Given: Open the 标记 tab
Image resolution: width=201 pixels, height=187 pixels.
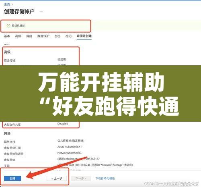Looking at the screenshot, I should (x=68, y=36).
